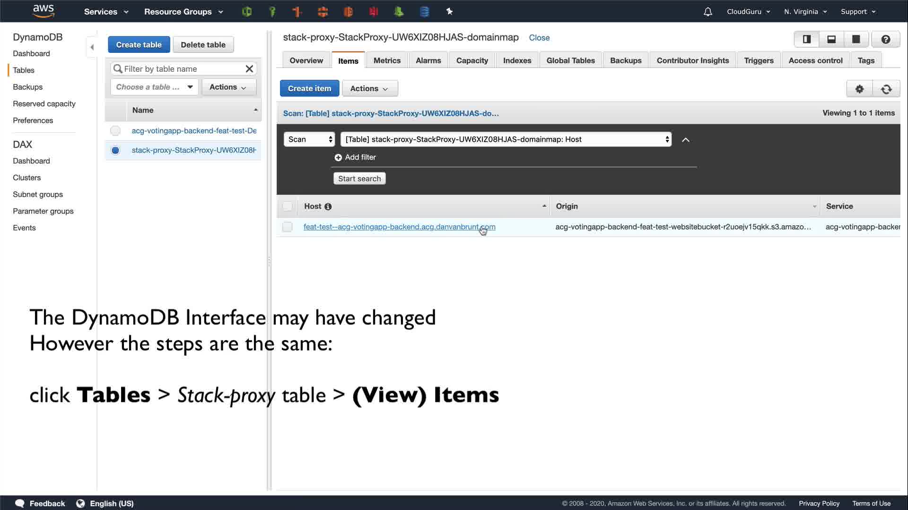Screen dimensions: 908x510
Task: Open the help question mark icon
Action: coord(885,39)
